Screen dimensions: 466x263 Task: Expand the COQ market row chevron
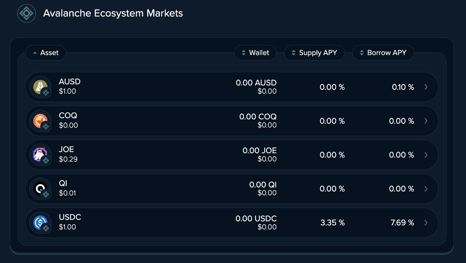pyautogui.click(x=426, y=121)
